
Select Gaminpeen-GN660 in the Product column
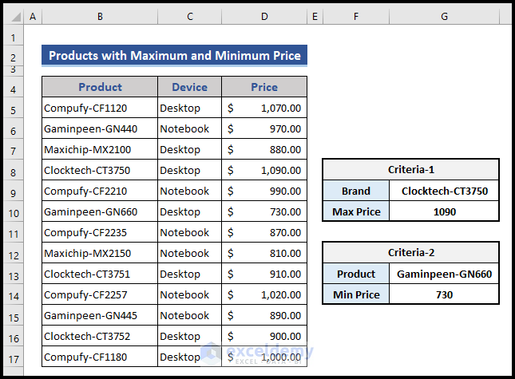pyautogui.click(x=100, y=211)
